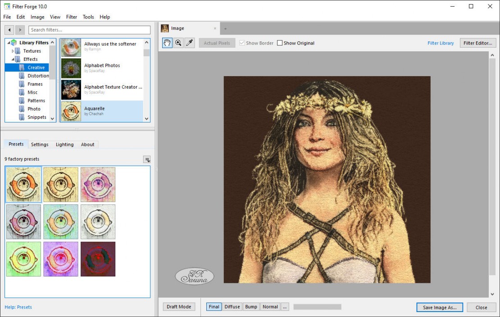Select the Zoom magnifier tool
Viewport: 500px width, 317px height.
pos(178,43)
